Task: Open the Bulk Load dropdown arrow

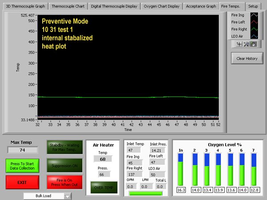Action: (68, 196)
